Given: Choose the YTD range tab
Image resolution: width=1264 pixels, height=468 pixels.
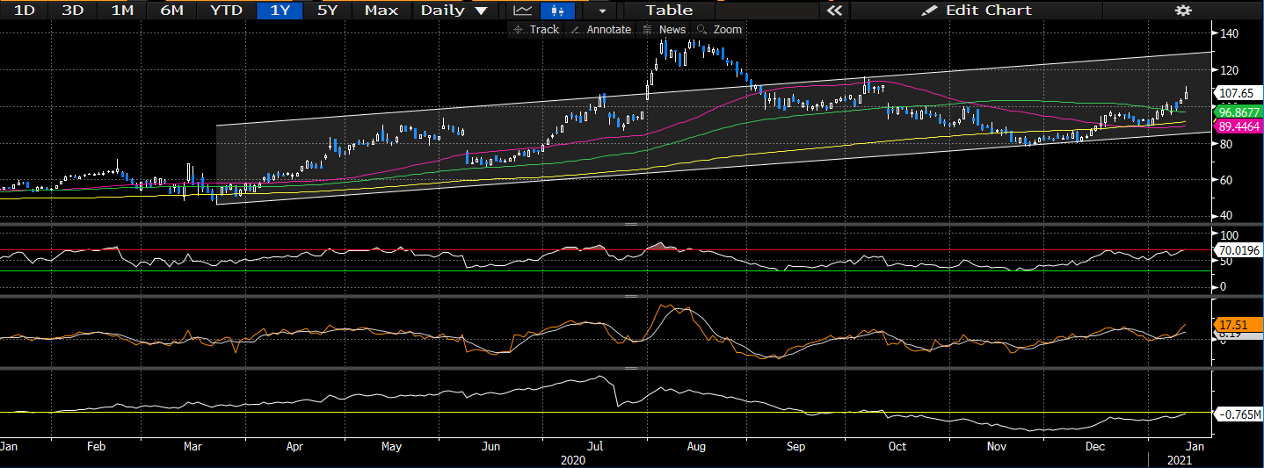Looking at the screenshot, I should point(226,11).
